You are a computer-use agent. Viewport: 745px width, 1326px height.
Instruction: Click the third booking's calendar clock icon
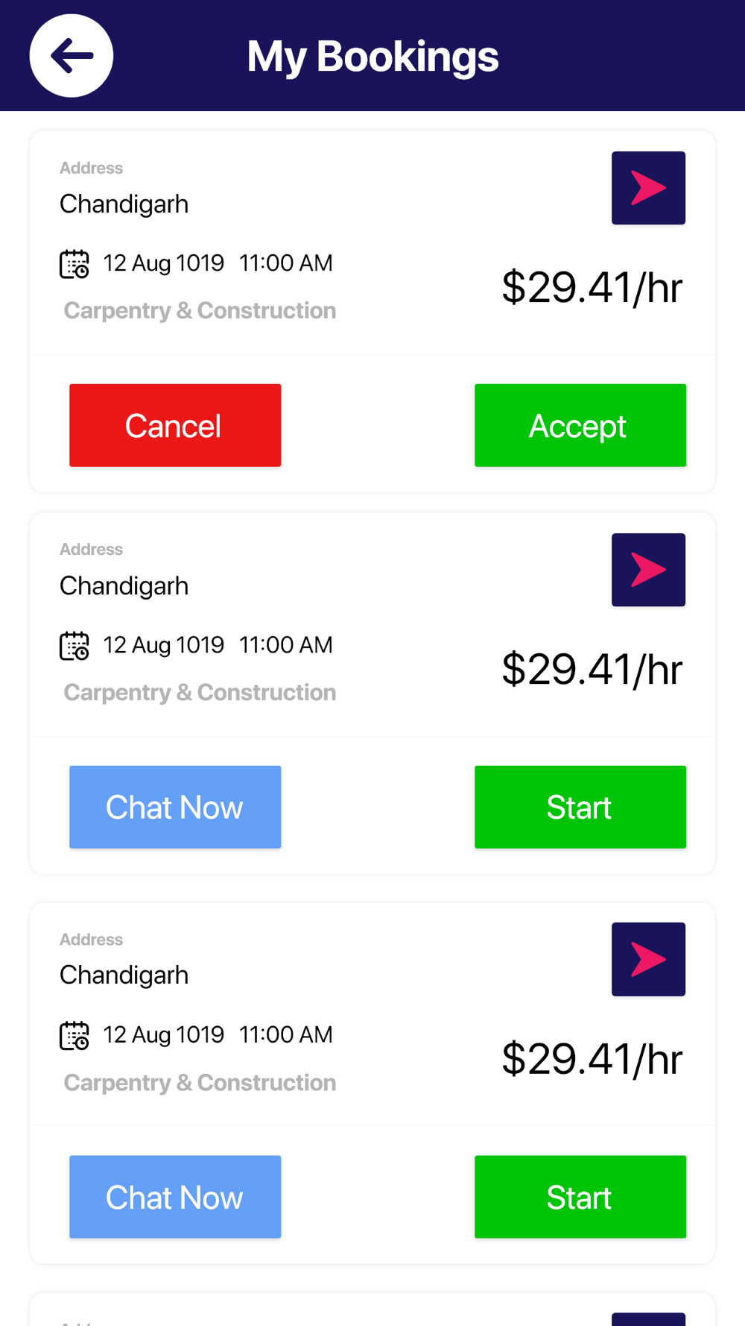tap(74, 1036)
